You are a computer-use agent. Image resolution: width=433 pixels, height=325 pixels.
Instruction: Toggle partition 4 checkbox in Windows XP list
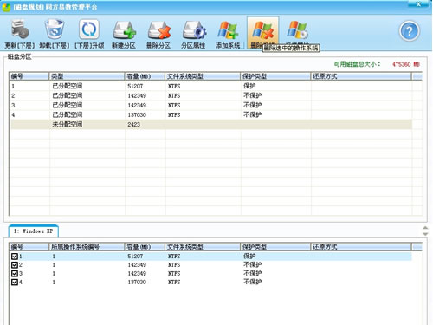click(15, 282)
